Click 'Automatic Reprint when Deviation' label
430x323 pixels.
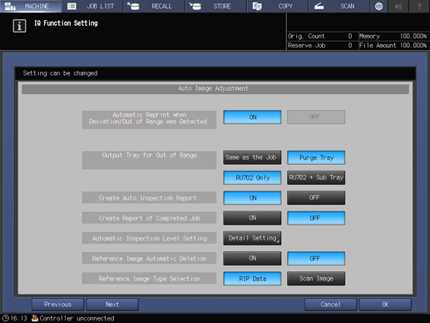[149, 120]
